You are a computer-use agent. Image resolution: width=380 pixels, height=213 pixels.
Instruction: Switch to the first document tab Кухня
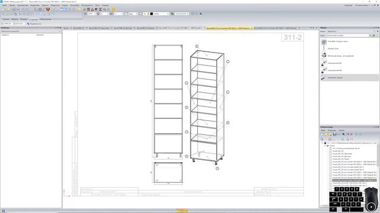66,28
